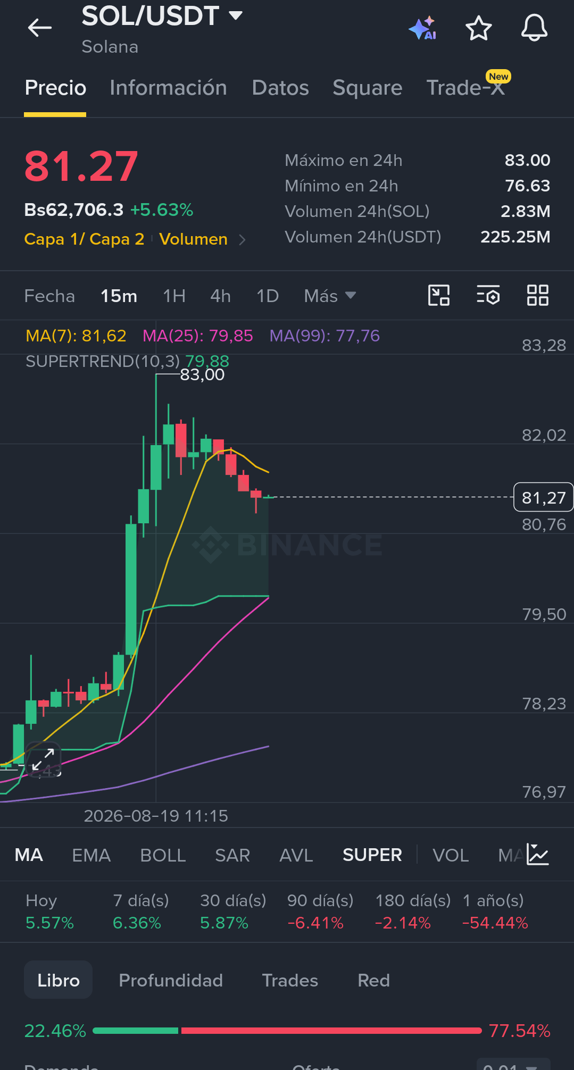The width and height of the screenshot is (574, 1070).
Task: Tap the 30 día(s) 5.87% performance
Action: [x=233, y=912]
